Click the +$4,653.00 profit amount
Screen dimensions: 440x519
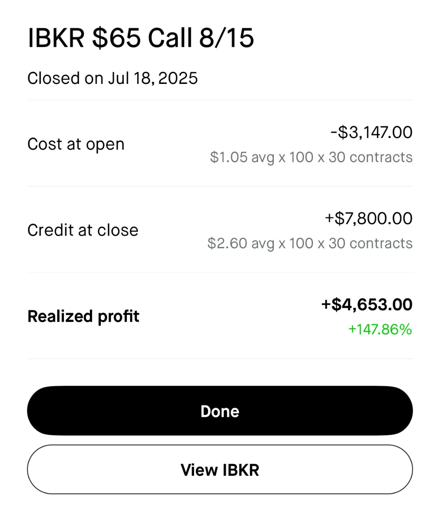pos(366,304)
